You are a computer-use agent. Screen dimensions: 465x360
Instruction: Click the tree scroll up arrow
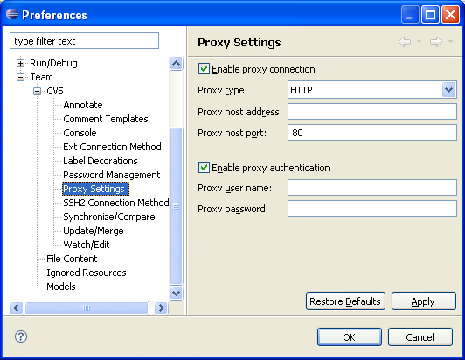tap(177, 63)
